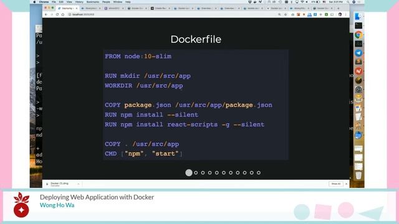Open the Wi-Fi status menu
Screen dimensions: 399x224
(302, 2)
